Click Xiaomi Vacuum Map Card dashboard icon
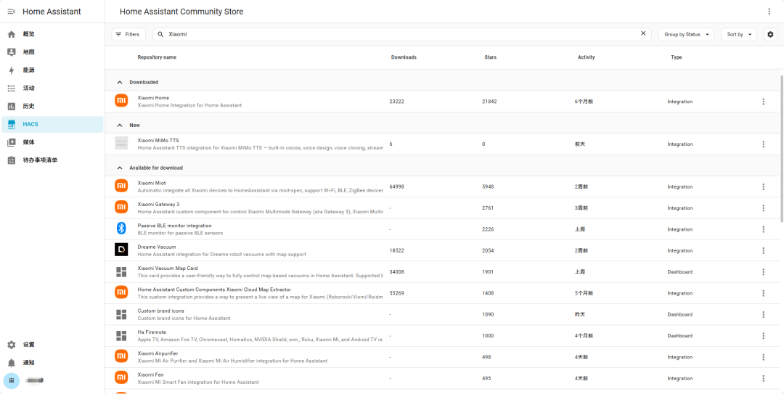 coord(121,271)
